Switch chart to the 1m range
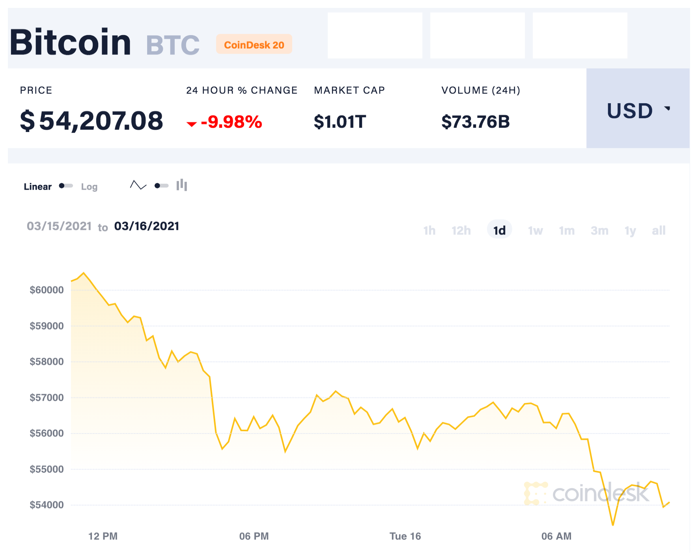The width and height of the screenshot is (698, 555). point(567,231)
